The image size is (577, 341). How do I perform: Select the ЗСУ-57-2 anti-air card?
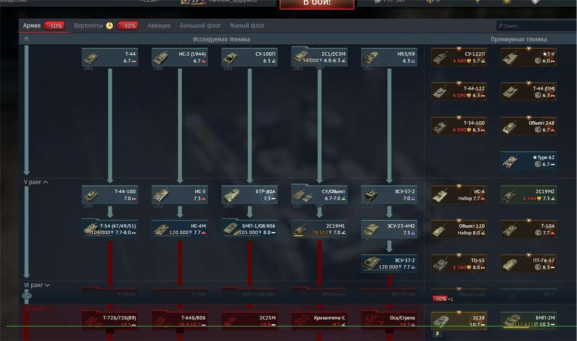click(x=389, y=195)
